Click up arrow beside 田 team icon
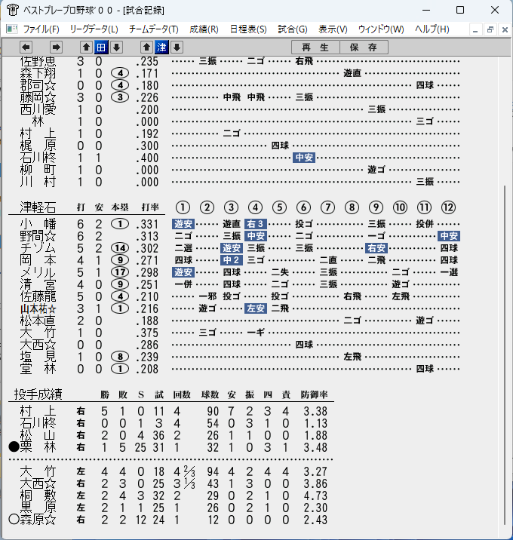The height and width of the screenshot is (540, 513). click(x=86, y=48)
